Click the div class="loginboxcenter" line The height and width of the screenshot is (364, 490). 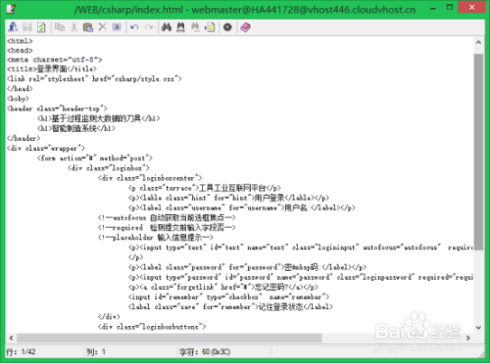(150, 178)
